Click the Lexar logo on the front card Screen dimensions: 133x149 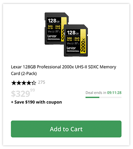pos(71,48)
